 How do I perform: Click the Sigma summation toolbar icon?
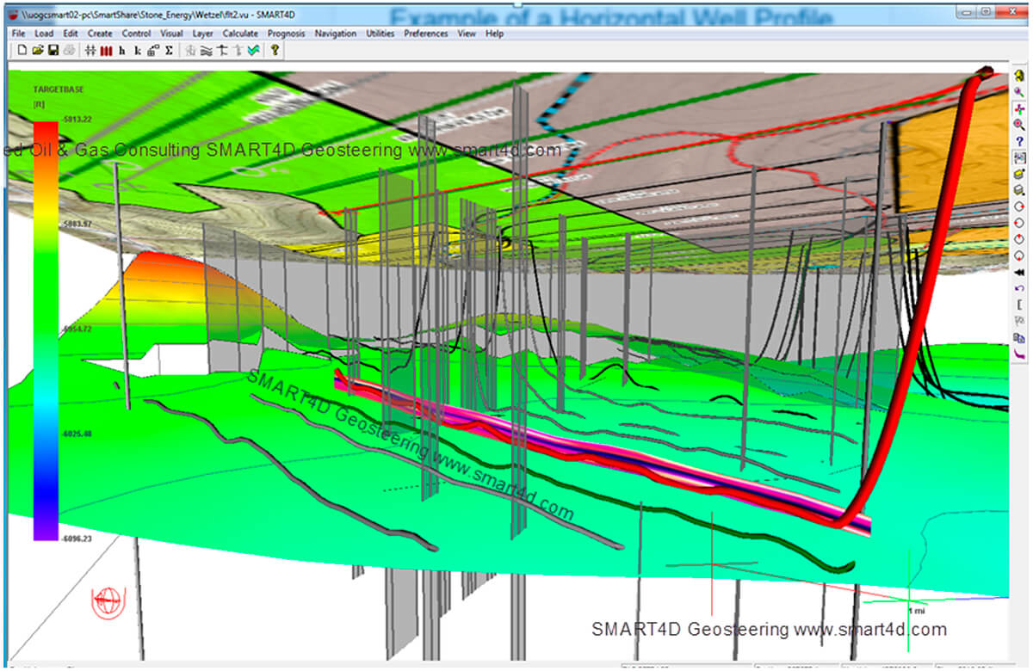coord(169,51)
